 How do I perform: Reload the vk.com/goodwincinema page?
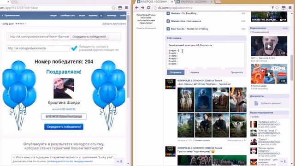[x=148, y=8]
